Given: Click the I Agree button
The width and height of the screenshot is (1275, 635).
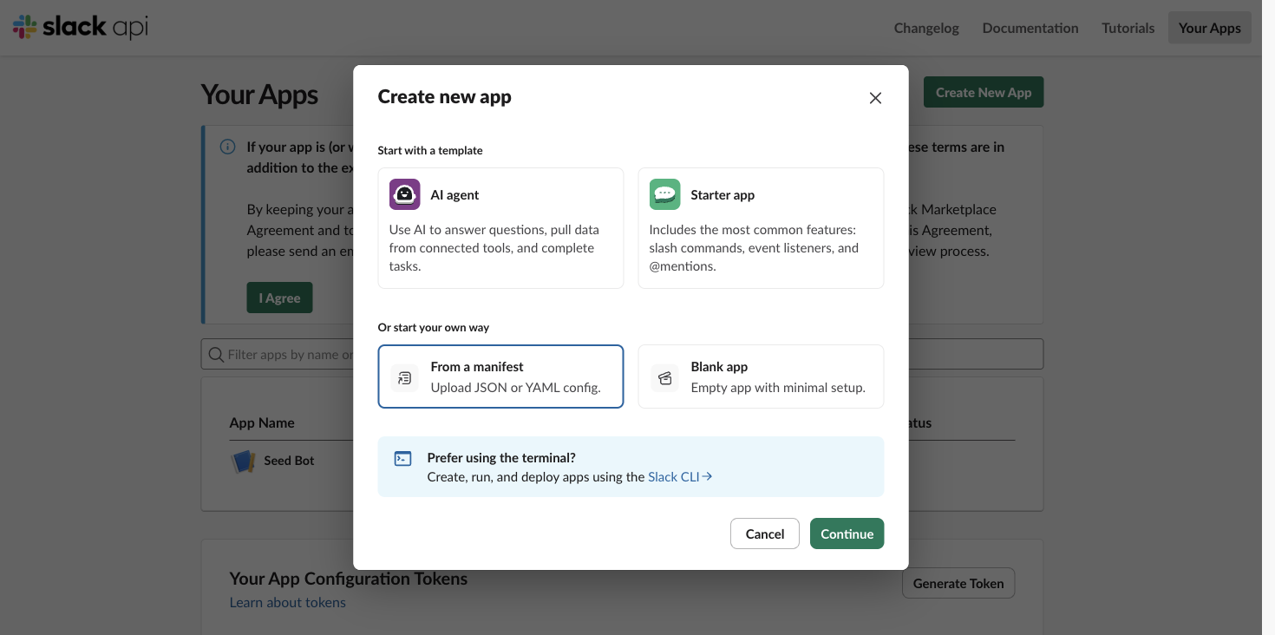Looking at the screenshot, I should (x=279, y=298).
